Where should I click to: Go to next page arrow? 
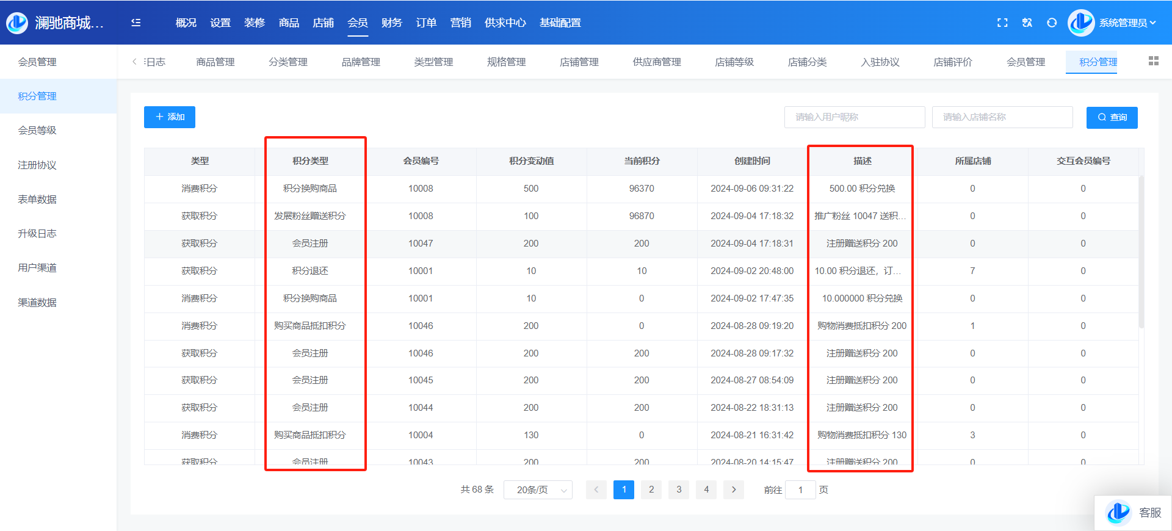click(734, 489)
